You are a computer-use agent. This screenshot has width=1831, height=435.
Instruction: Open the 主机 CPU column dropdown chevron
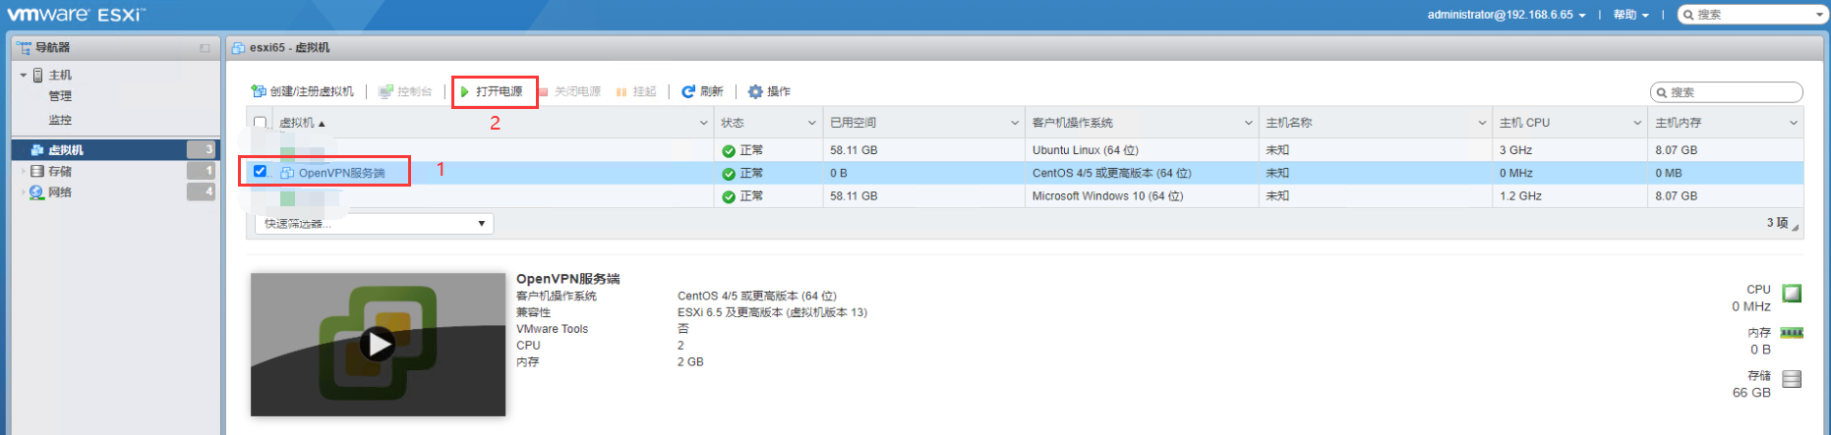tap(1637, 123)
